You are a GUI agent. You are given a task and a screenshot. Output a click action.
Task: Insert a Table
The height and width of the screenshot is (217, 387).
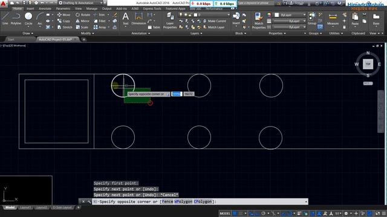tap(154, 27)
